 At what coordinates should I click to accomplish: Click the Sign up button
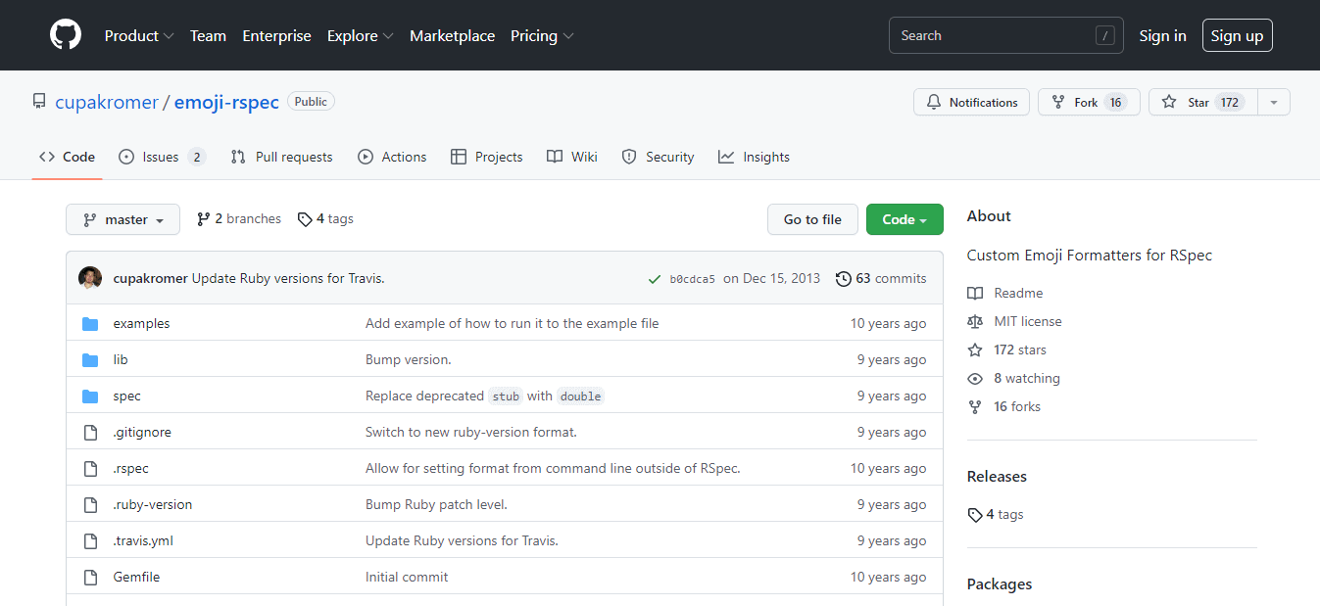coord(1237,35)
